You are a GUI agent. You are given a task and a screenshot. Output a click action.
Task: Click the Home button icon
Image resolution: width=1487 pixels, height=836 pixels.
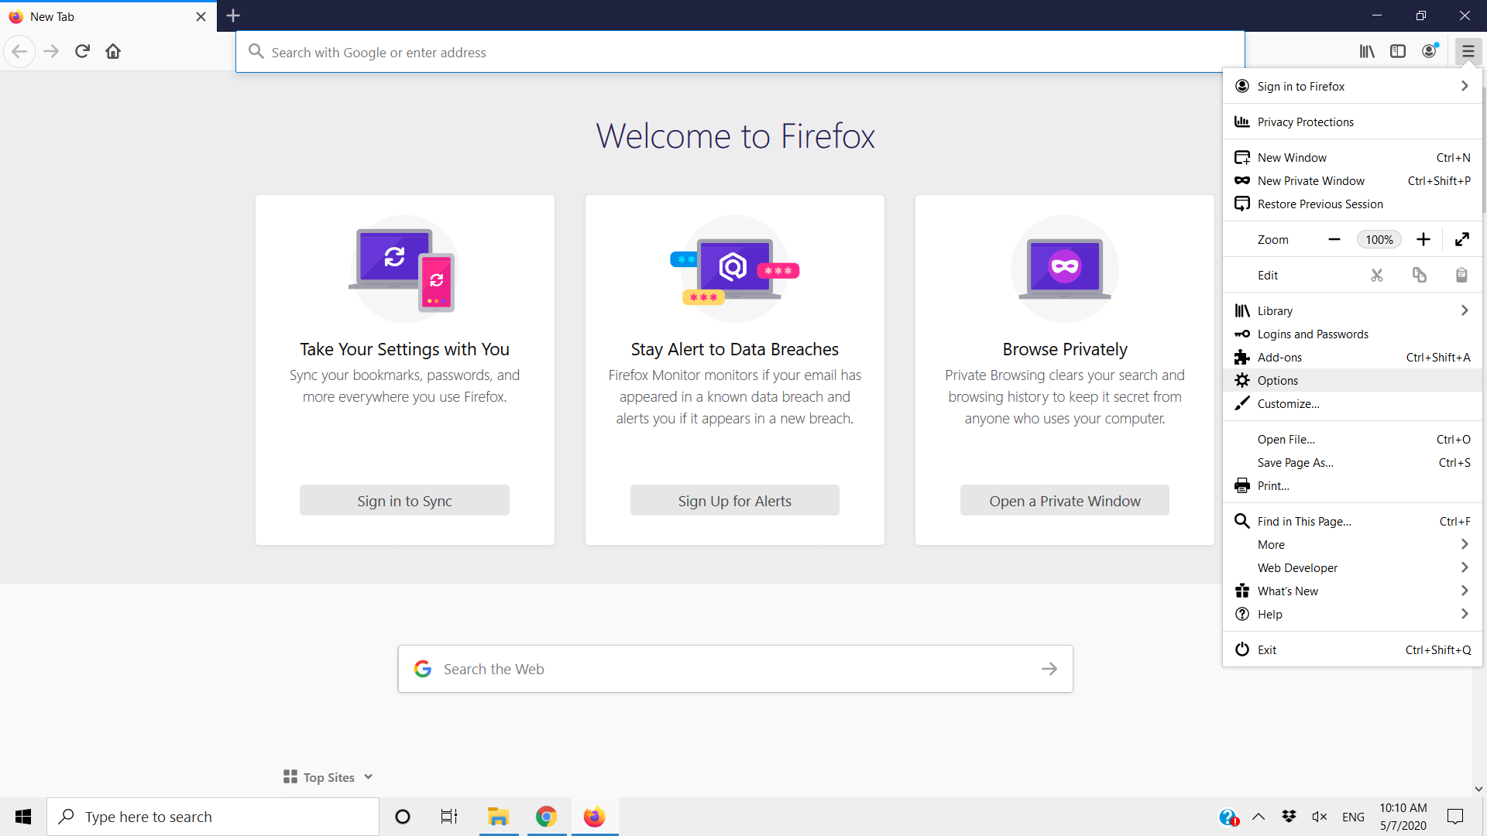pos(113,51)
